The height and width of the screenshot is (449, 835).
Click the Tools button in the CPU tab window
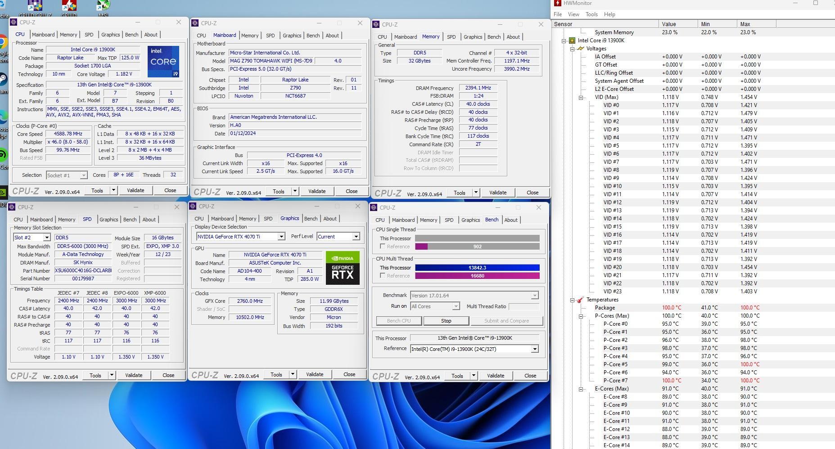pos(97,190)
